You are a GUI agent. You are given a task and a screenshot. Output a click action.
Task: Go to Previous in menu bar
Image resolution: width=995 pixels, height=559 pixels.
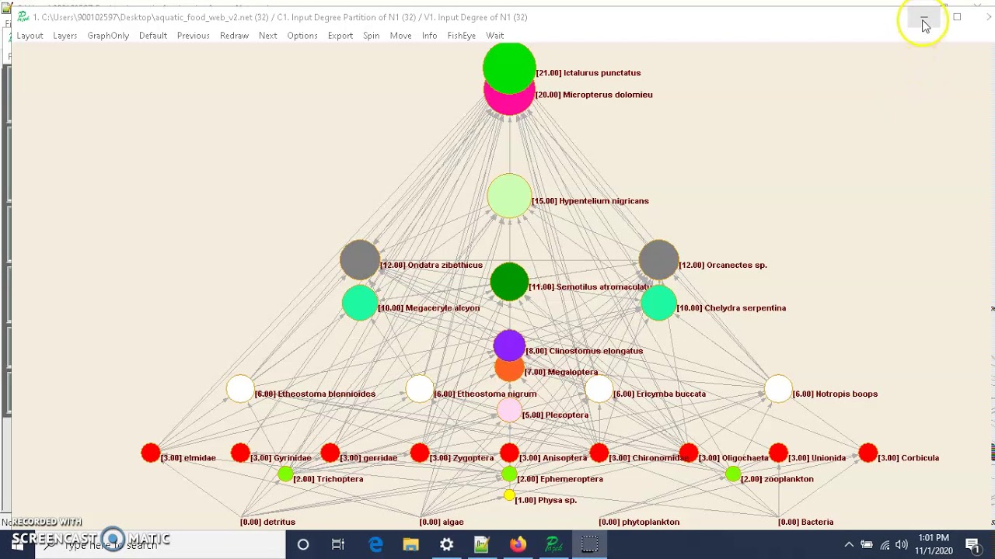click(x=193, y=36)
